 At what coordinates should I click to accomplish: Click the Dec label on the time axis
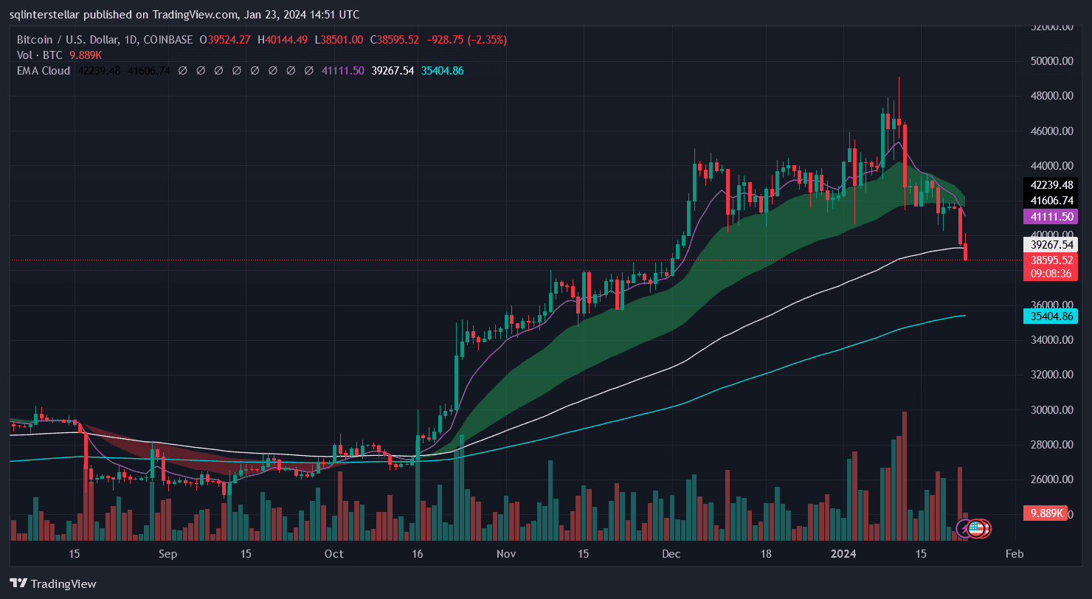671,553
